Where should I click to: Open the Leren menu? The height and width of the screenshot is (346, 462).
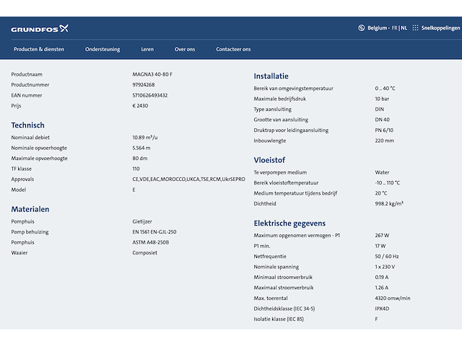(147, 49)
